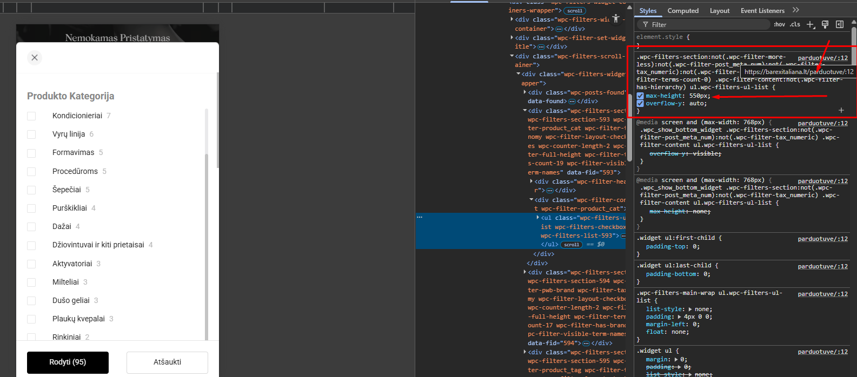Click the Atšaukti button
The width and height of the screenshot is (857, 377).
coord(167,362)
